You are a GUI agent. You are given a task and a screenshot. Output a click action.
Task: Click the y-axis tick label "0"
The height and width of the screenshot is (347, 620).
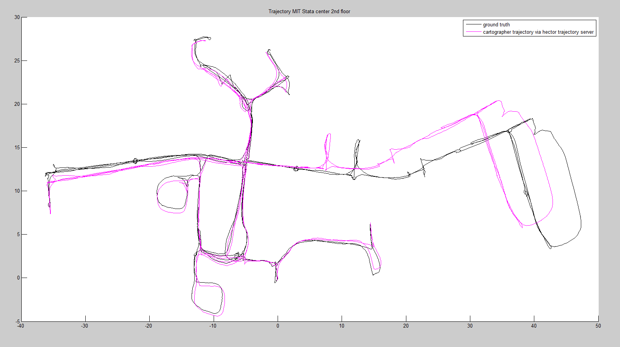pyautogui.click(x=18, y=278)
